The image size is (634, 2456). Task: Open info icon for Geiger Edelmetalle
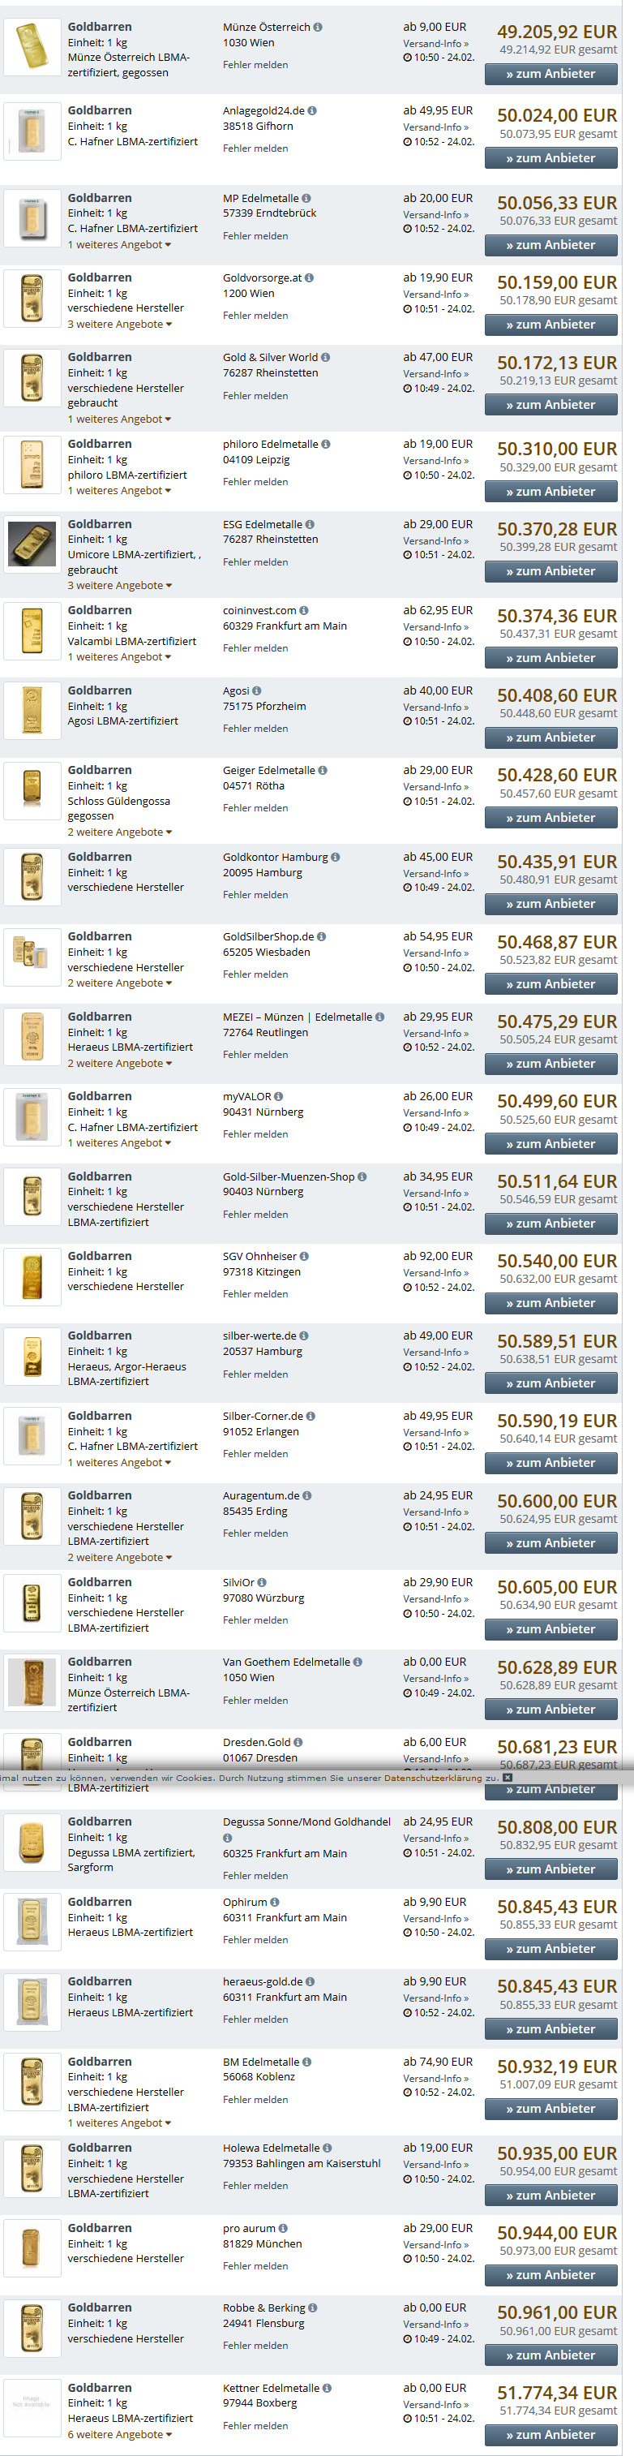[322, 770]
